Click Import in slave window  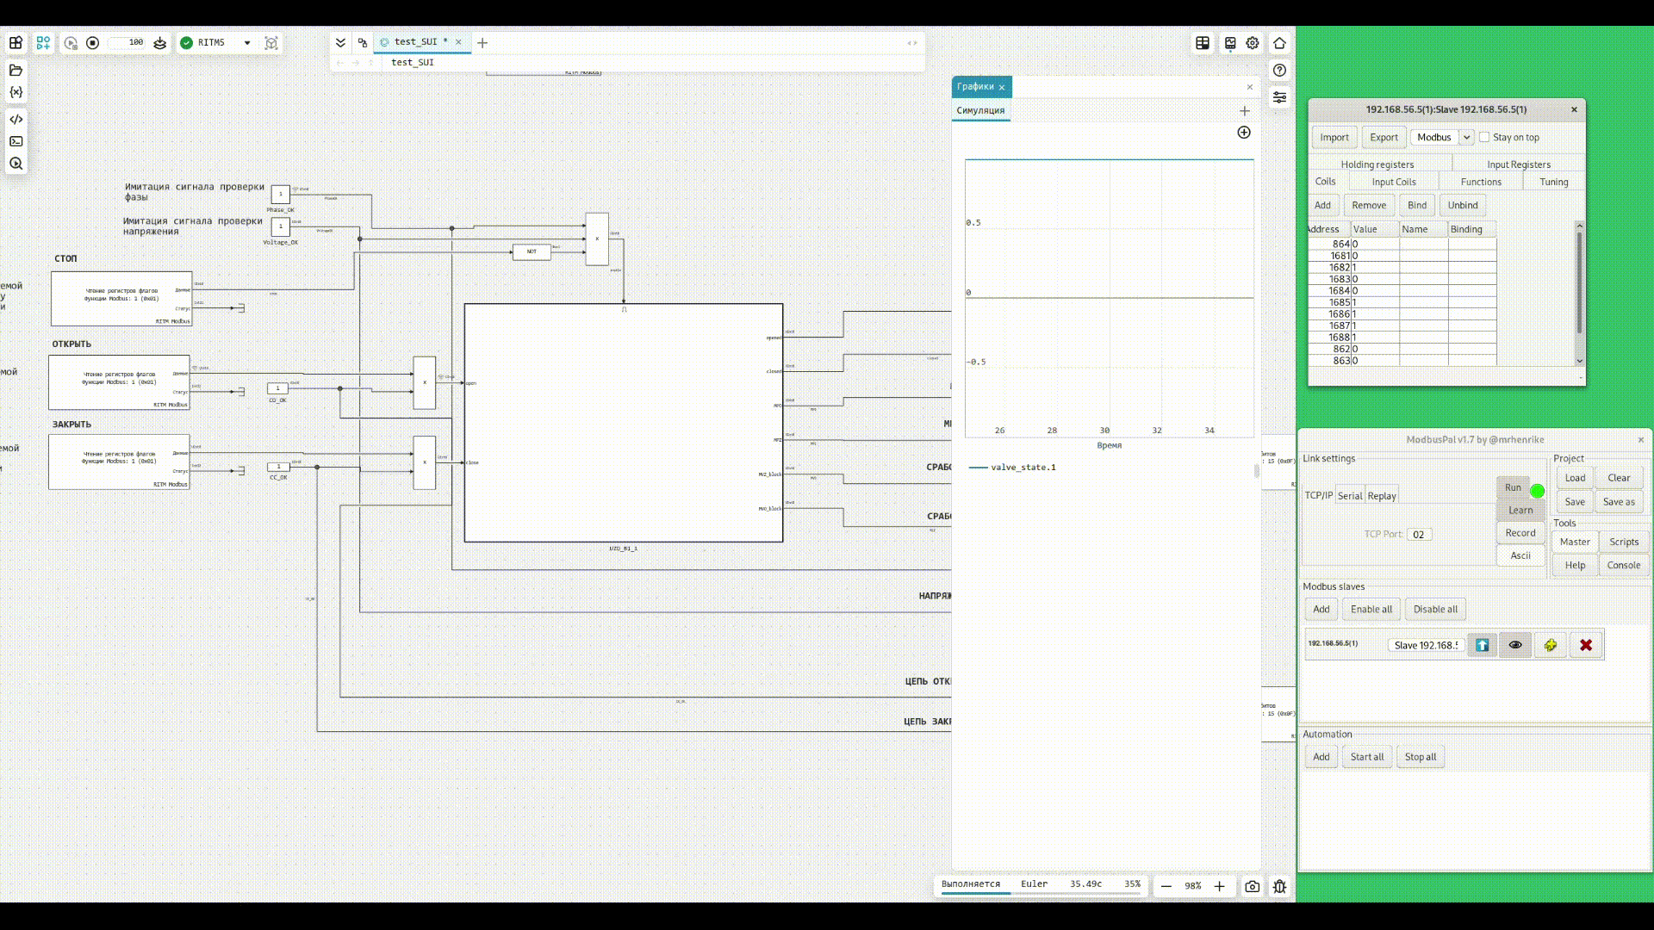[x=1334, y=137]
